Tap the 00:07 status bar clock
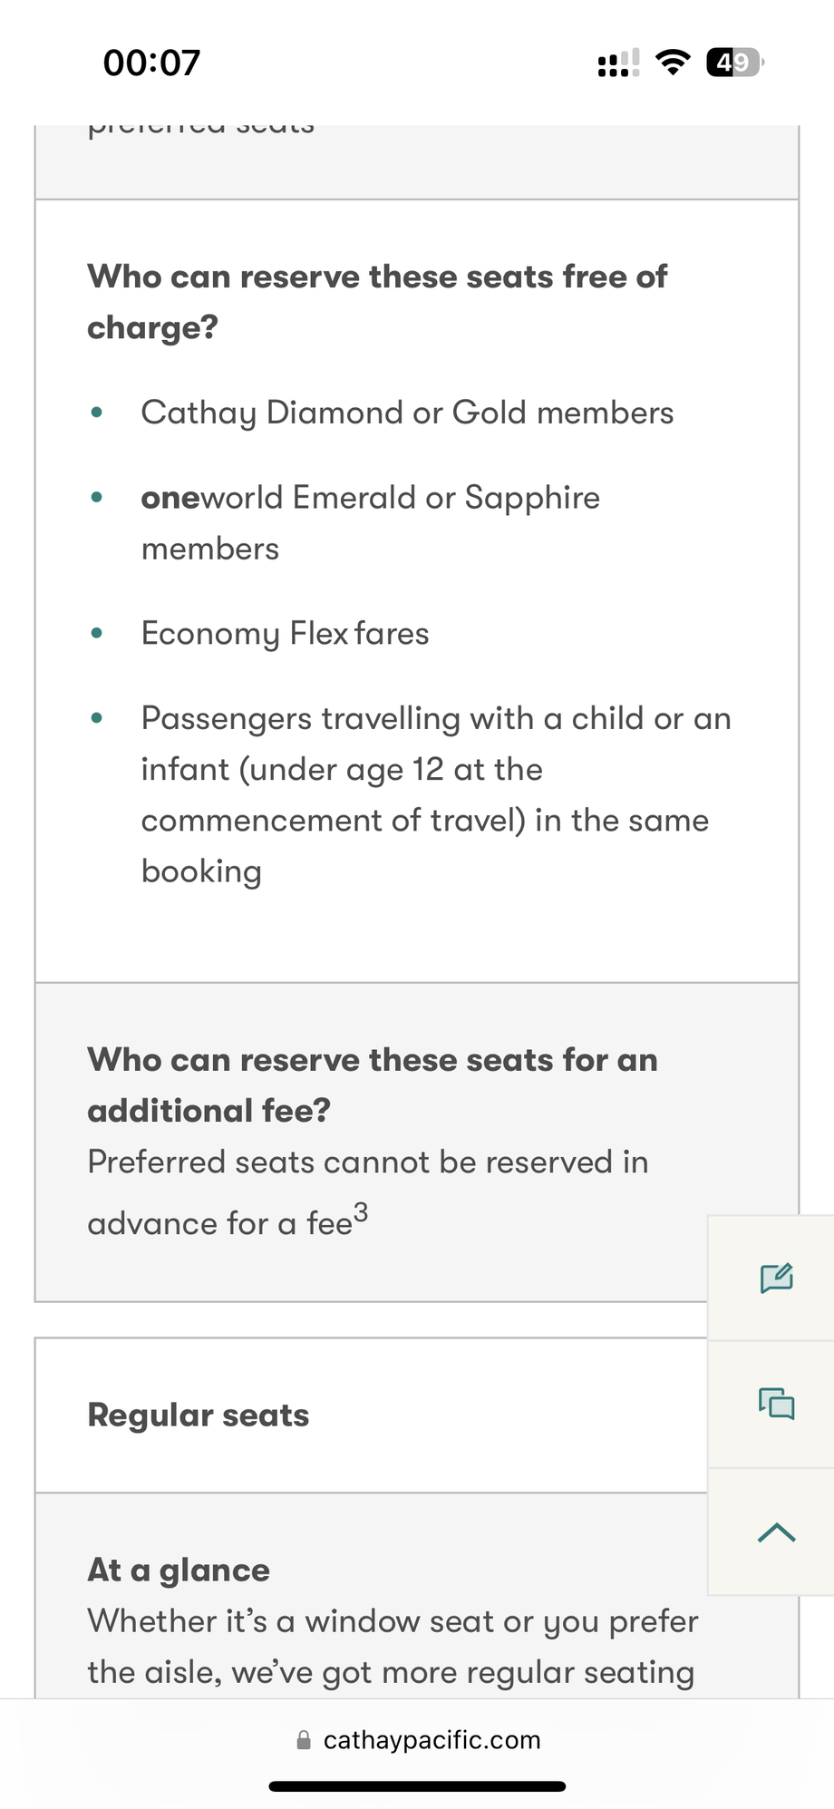Screen dimensions: 834x1809 coord(151,63)
